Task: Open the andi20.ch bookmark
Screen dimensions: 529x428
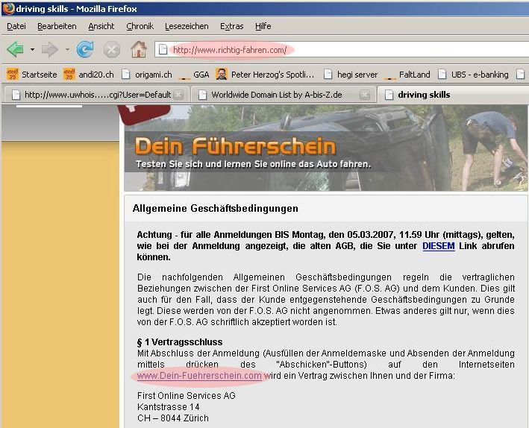Action: [88, 75]
